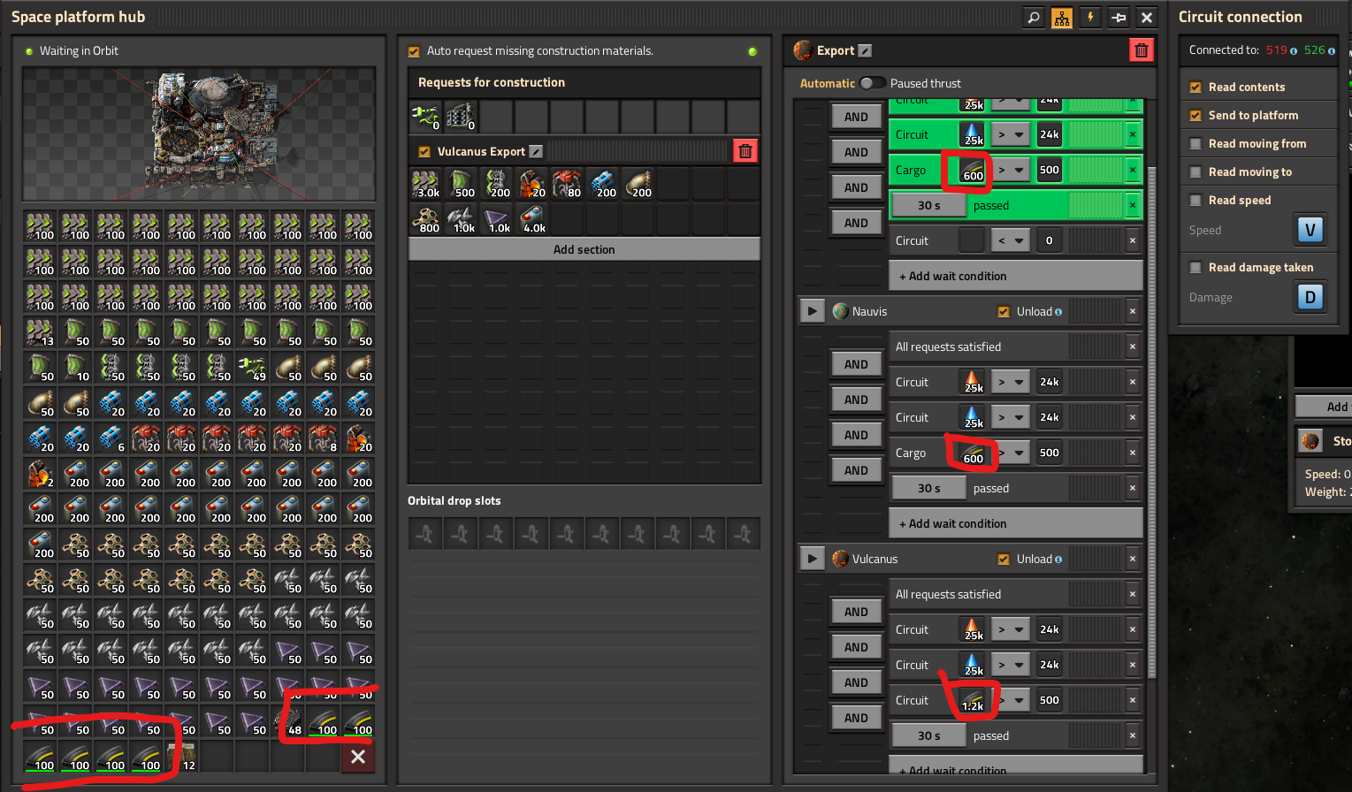1352x792 pixels.
Task: Open comparator for Vulcanus orange Circuit condition
Action: point(1010,629)
